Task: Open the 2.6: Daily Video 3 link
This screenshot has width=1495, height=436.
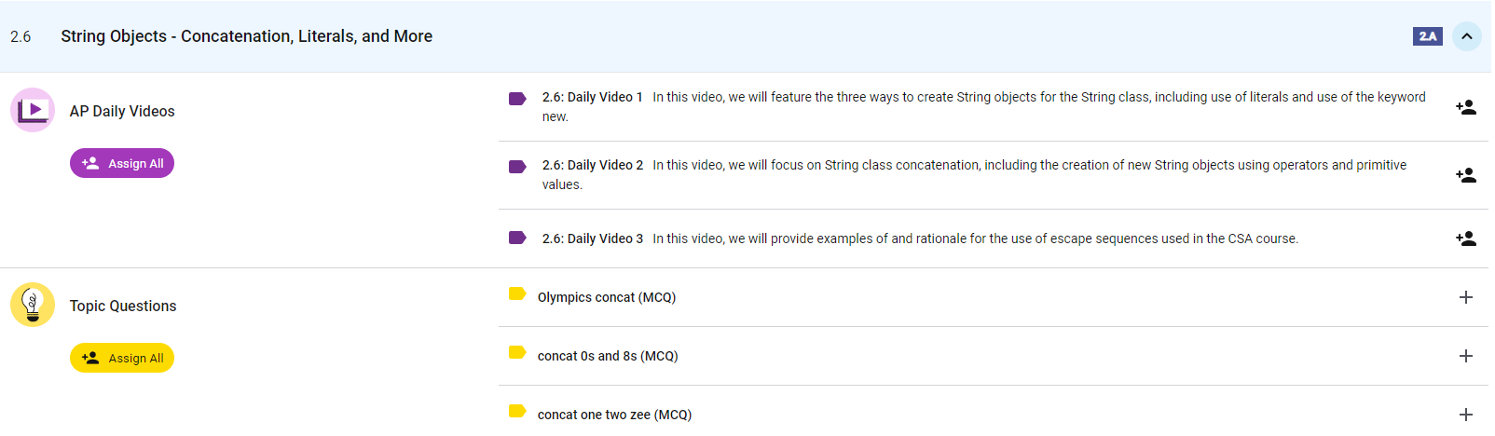Action: coord(593,238)
